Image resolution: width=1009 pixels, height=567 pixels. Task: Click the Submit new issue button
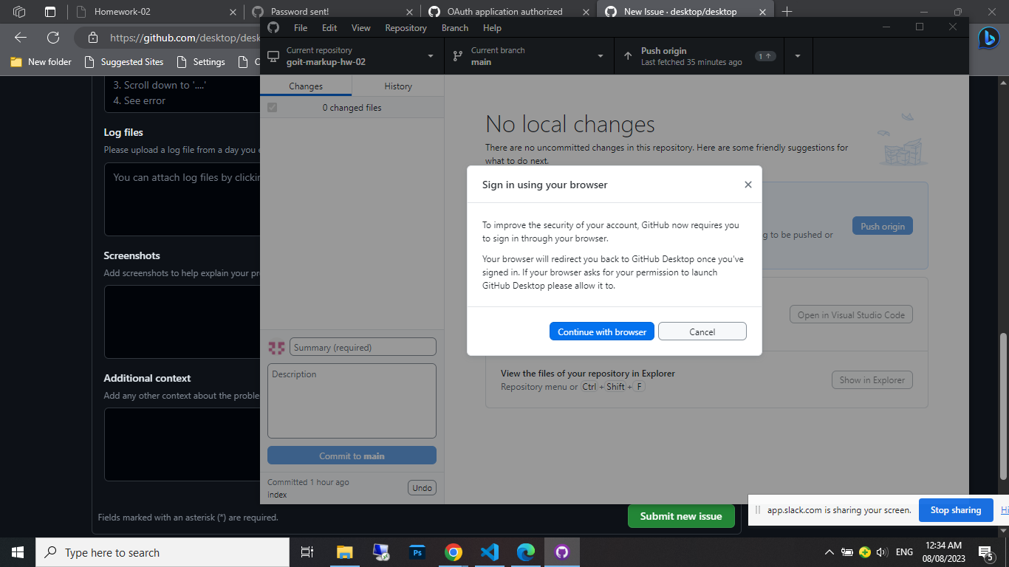(x=681, y=516)
